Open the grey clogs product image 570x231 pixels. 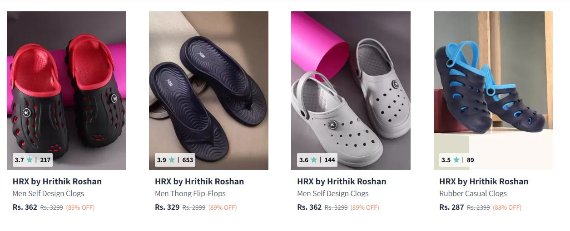[x=351, y=86]
